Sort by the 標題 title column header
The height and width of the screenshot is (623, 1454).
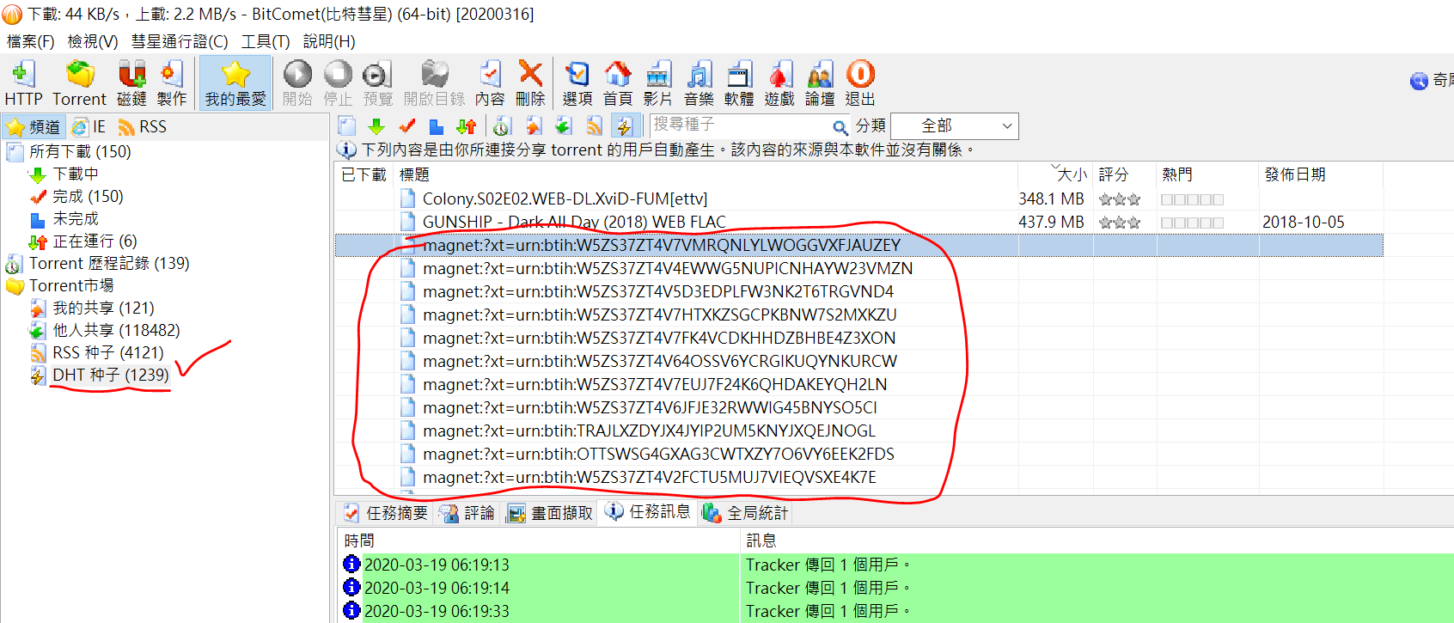pos(706,174)
